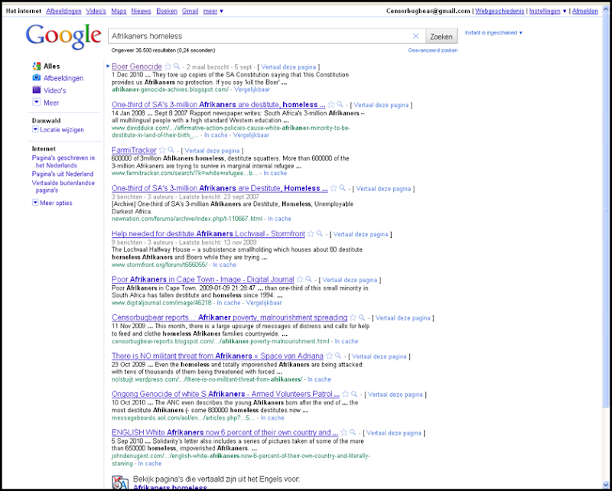The image size is (612, 491).
Task: Click the Alles search category icon
Action: (36, 66)
